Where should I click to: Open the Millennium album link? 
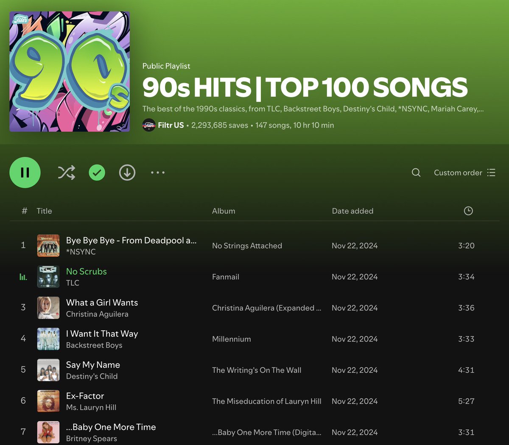[x=232, y=339]
